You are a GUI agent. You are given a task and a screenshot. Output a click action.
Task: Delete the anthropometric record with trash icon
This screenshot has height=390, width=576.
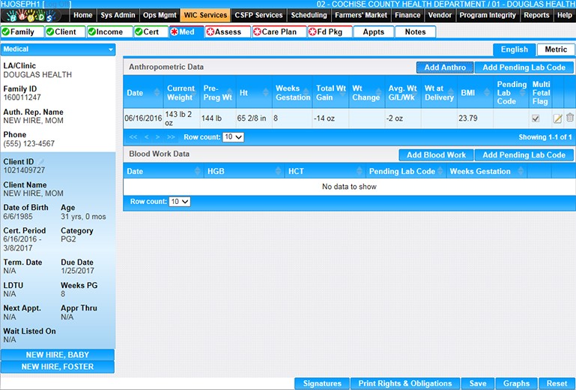570,118
